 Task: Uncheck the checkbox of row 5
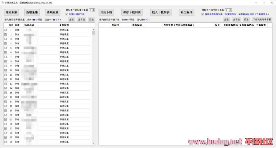pyautogui.click(x=5, y=48)
